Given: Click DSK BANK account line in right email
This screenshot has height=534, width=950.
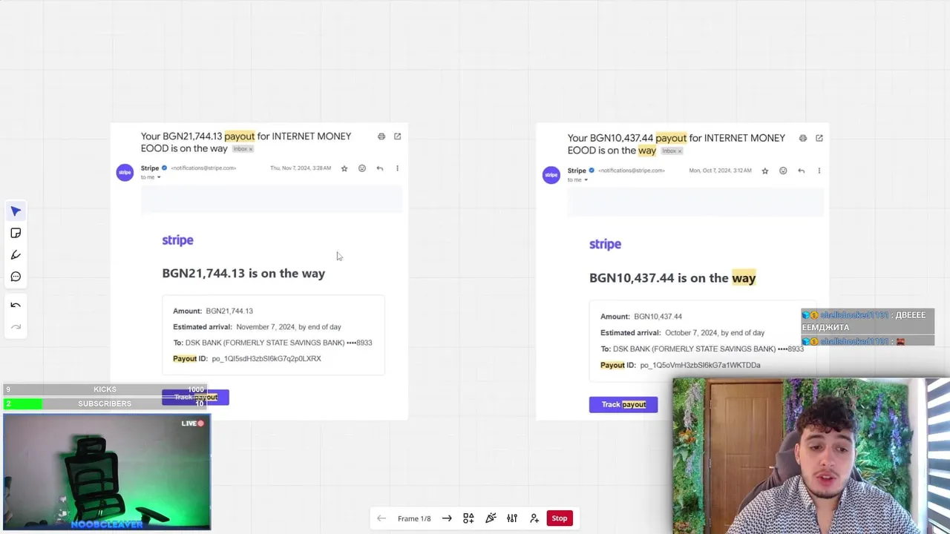Looking at the screenshot, I should (702, 349).
